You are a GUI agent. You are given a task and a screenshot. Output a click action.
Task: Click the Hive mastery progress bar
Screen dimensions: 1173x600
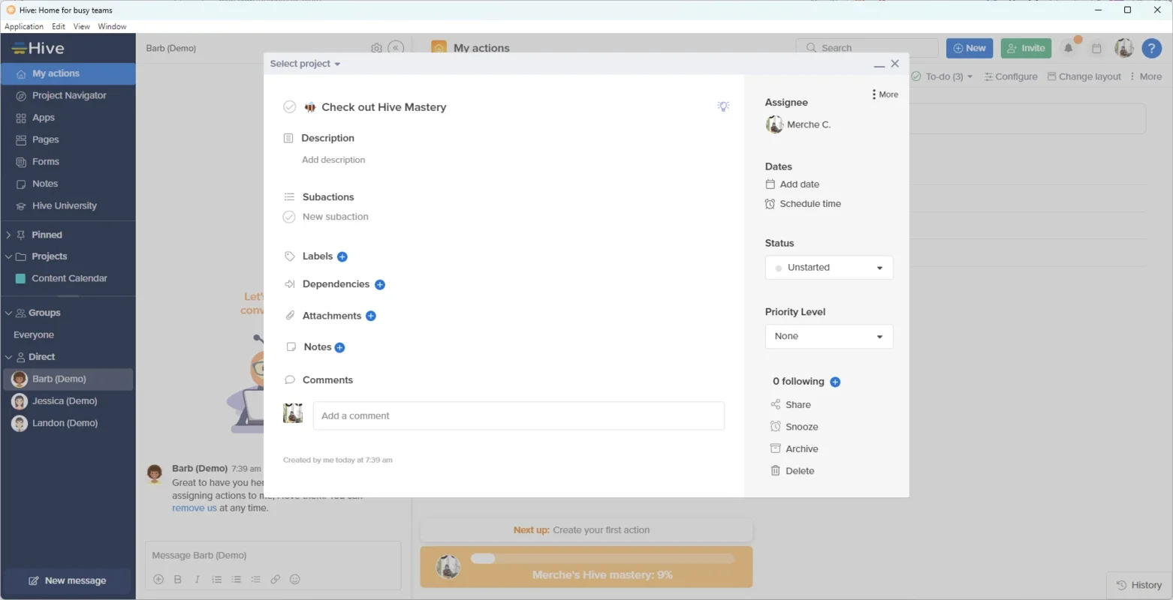coord(602,558)
